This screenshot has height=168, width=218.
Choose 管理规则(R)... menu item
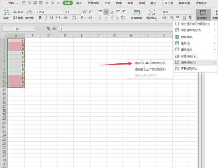click(x=195, y=69)
